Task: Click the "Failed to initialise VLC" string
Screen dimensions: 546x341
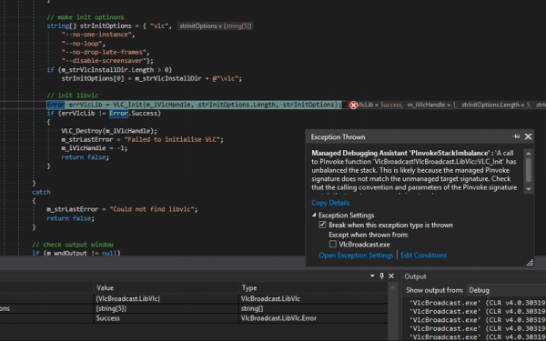Action: [x=172, y=139]
